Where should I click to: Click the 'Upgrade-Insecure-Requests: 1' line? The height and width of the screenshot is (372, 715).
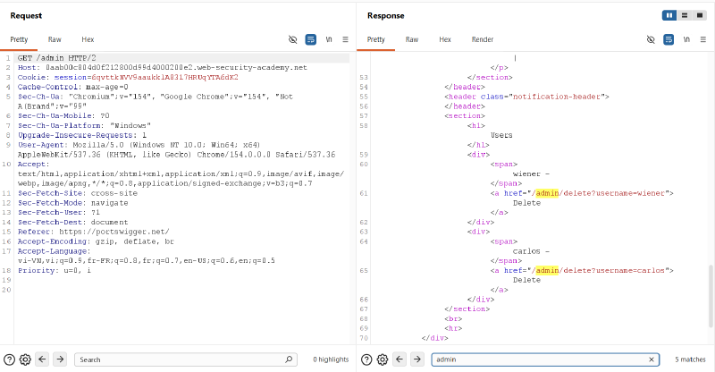tap(82, 135)
